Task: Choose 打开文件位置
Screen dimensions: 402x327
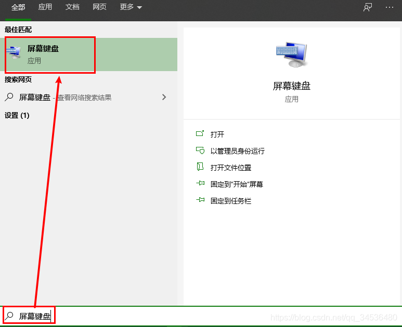Action: (231, 168)
